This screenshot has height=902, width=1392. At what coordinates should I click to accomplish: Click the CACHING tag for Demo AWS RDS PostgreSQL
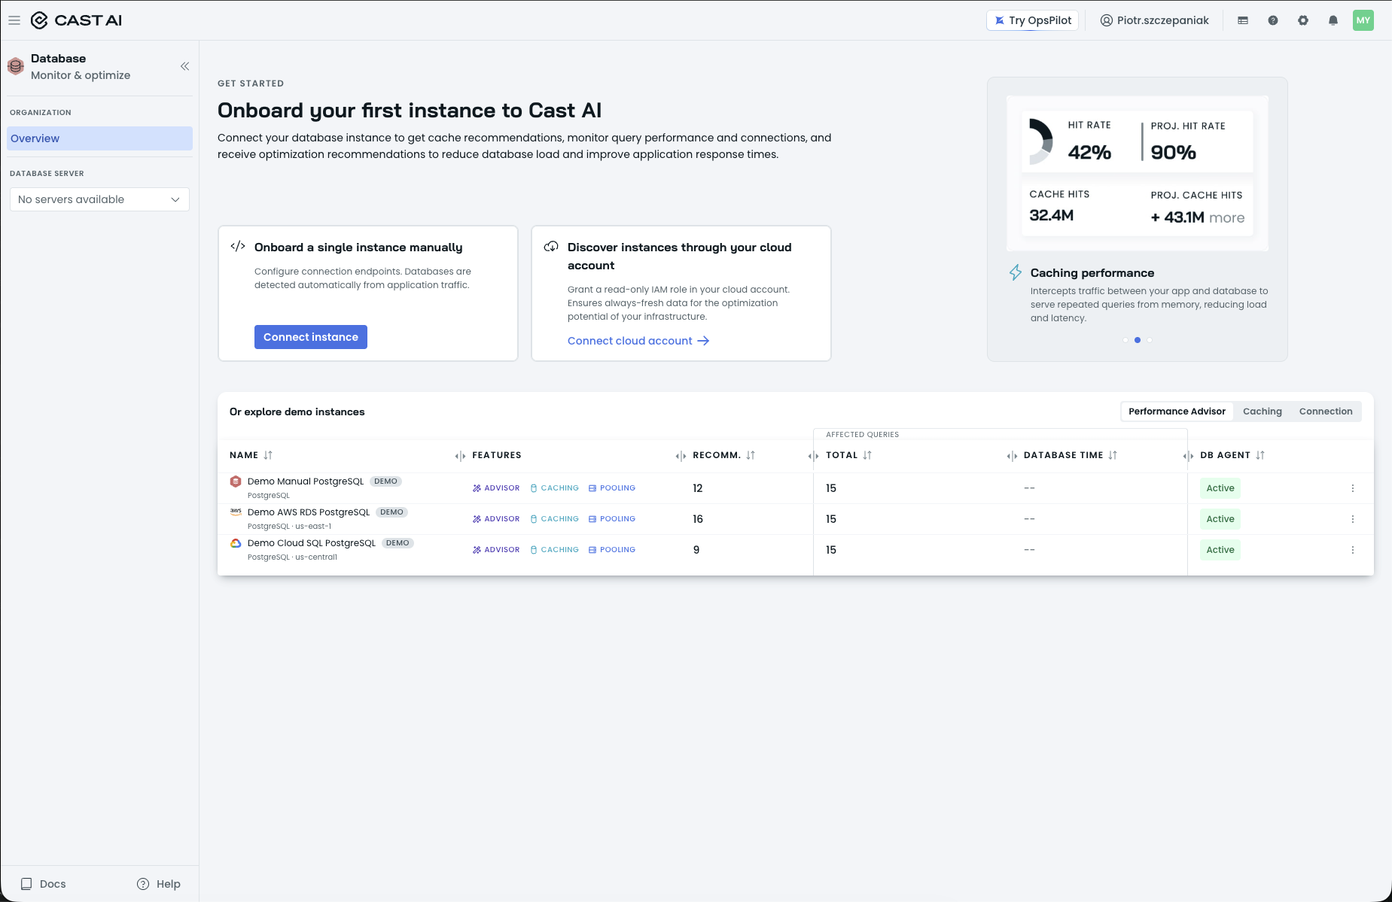click(x=555, y=519)
